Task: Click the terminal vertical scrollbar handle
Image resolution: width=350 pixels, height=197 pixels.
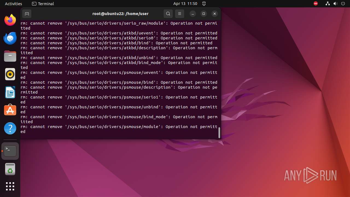Action: (219, 132)
